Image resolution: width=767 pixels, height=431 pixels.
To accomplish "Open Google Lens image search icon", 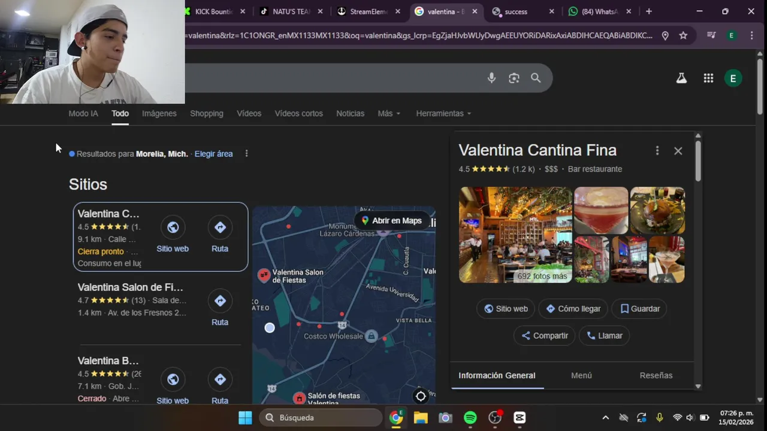I will (x=514, y=78).
